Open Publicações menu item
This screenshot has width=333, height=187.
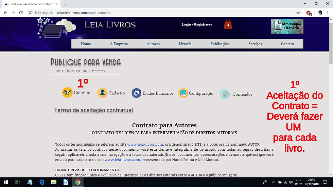coord(220,44)
